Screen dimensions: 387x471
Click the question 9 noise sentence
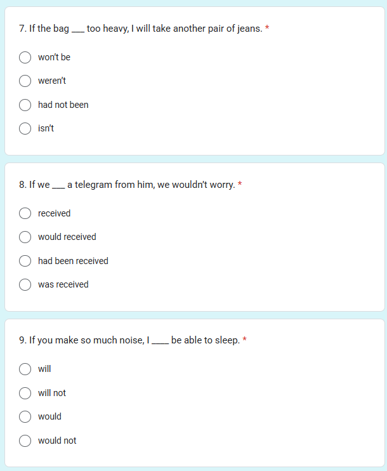pos(129,340)
